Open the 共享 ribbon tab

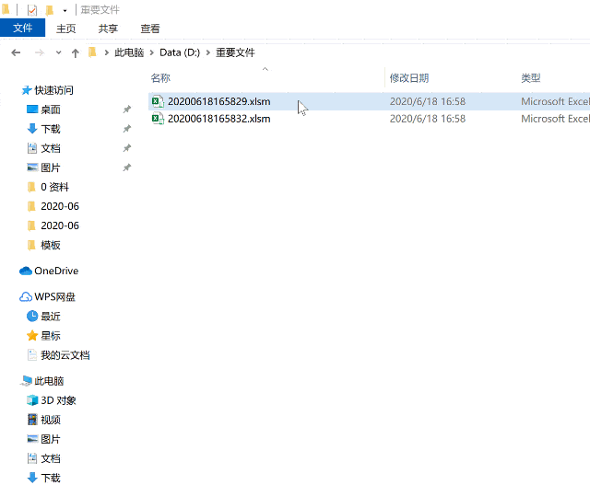[108, 29]
